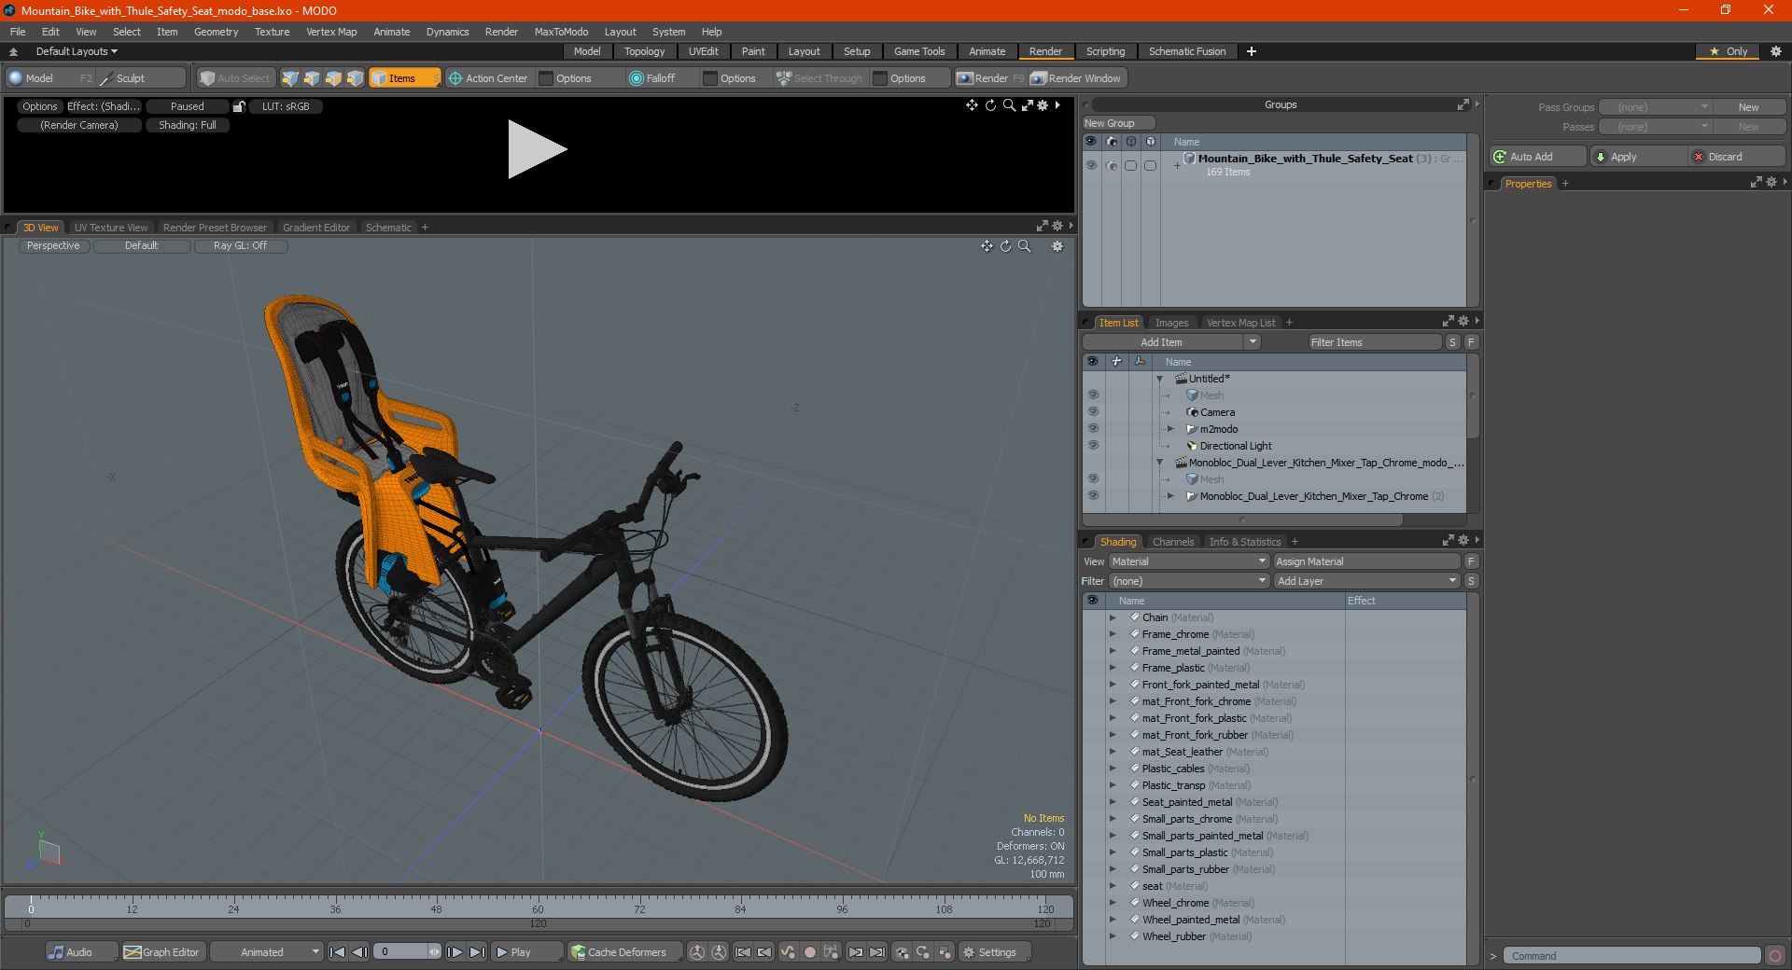Click Render F9 button

point(990,78)
